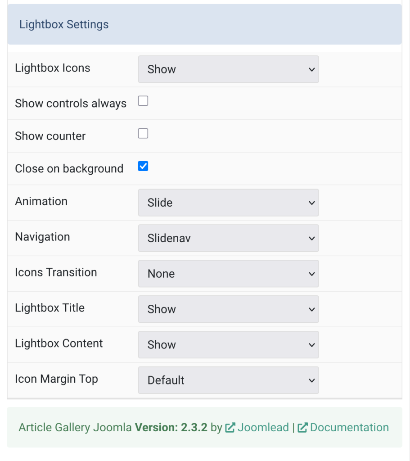410x461 pixels.
Task: Click the Lightbox Icons field showing Show
Action: pyautogui.click(x=228, y=69)
